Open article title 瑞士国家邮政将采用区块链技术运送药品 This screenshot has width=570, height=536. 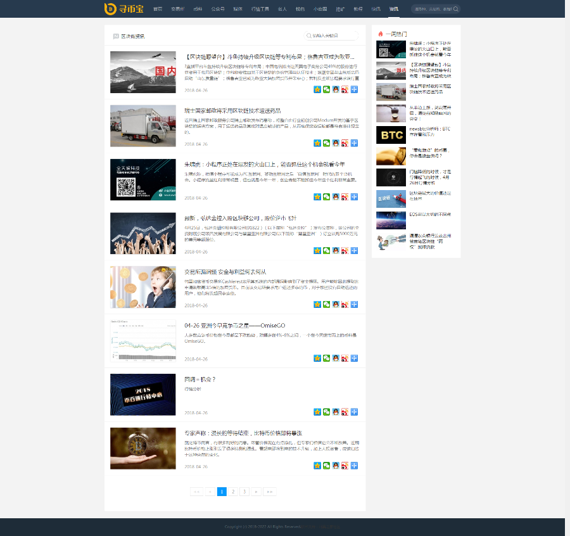[232, 111]
